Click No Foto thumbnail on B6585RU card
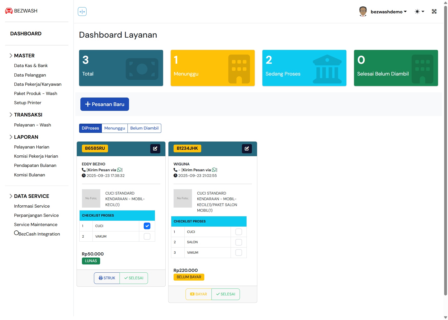Screen dimensions: 448x320 91,198
